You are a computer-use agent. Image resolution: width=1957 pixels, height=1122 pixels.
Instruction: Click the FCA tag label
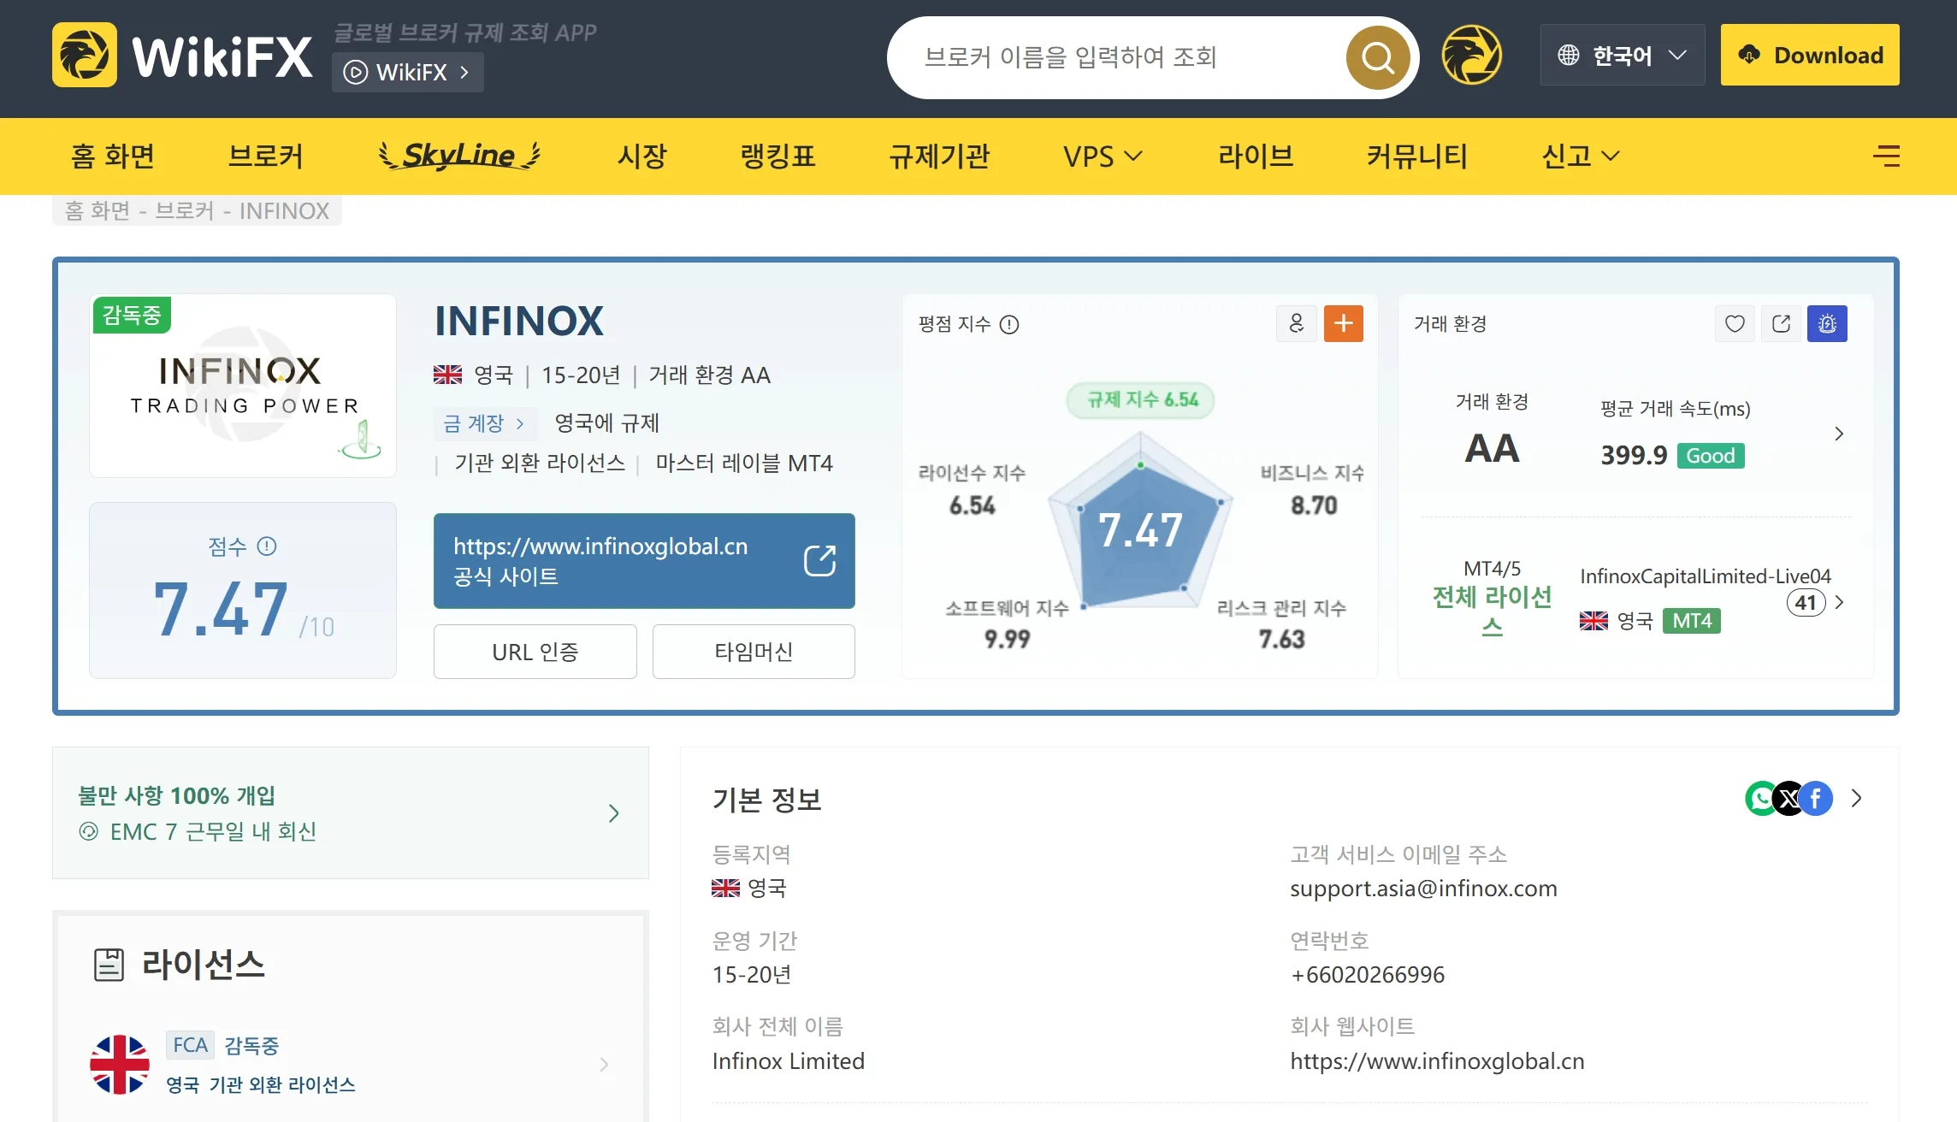190,1045
